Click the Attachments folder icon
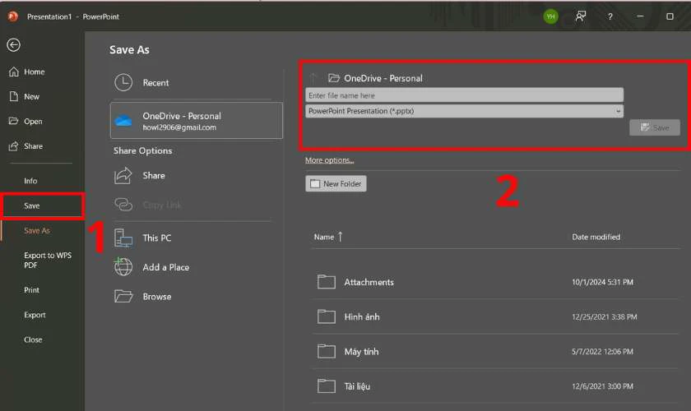 (x=326, y=282)
